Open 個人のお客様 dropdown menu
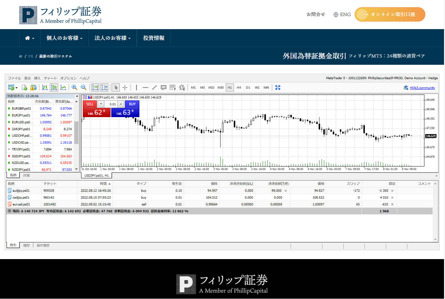Viewport: 445px width, 299px height. (x=64, y=38)
